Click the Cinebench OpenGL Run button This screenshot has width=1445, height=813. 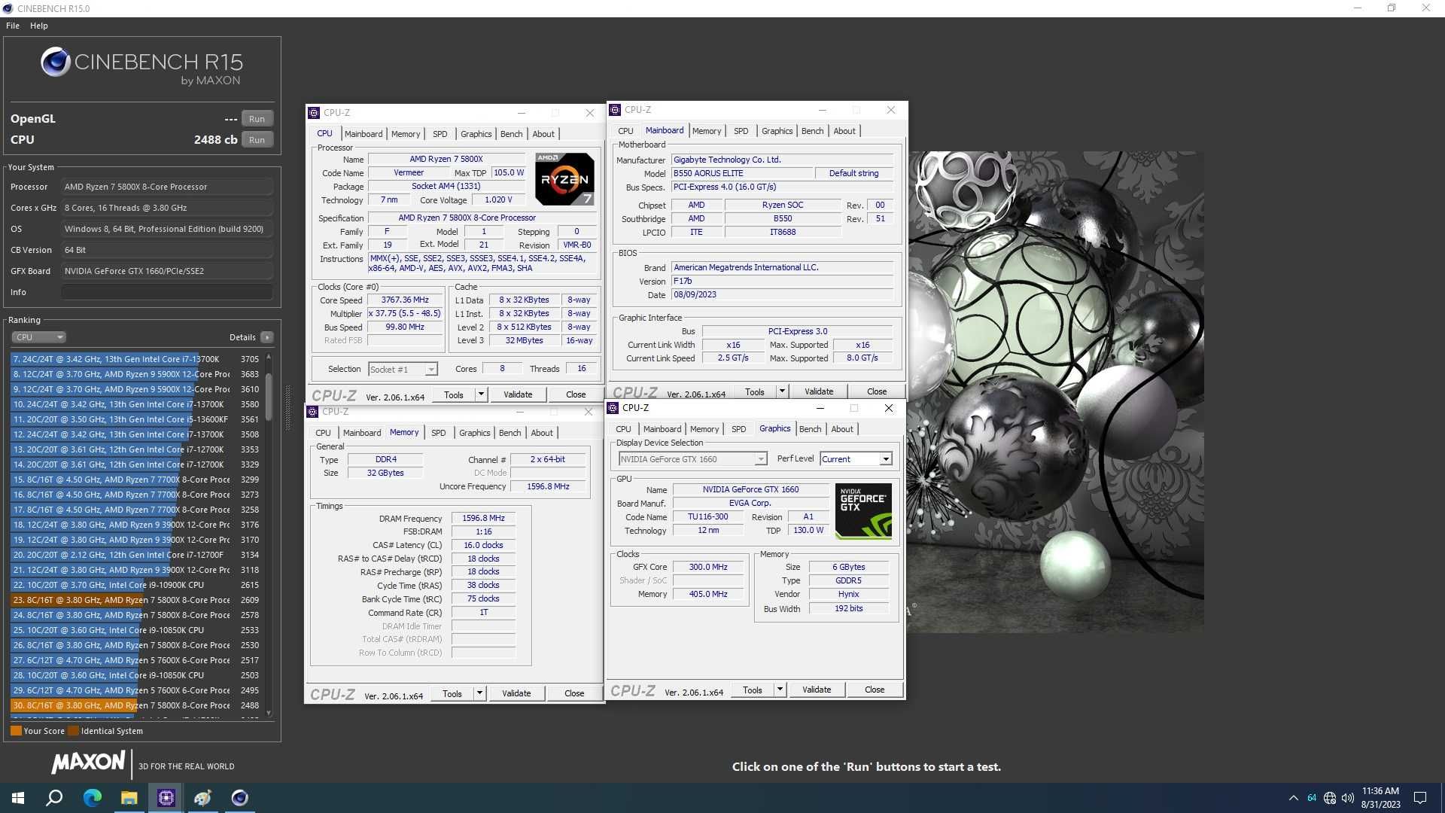[256, 118]
